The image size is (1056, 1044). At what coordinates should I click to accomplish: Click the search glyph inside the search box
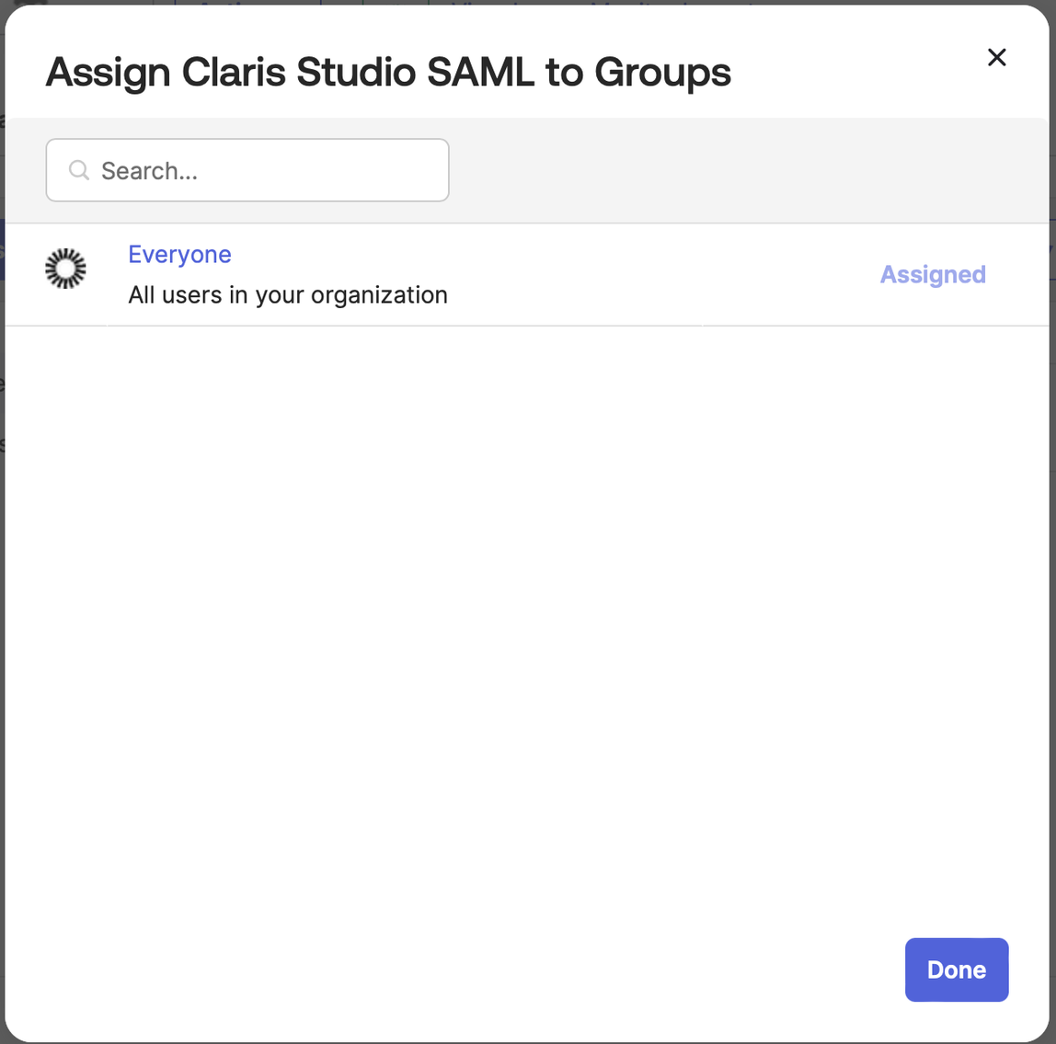click(x=78, y=170)
